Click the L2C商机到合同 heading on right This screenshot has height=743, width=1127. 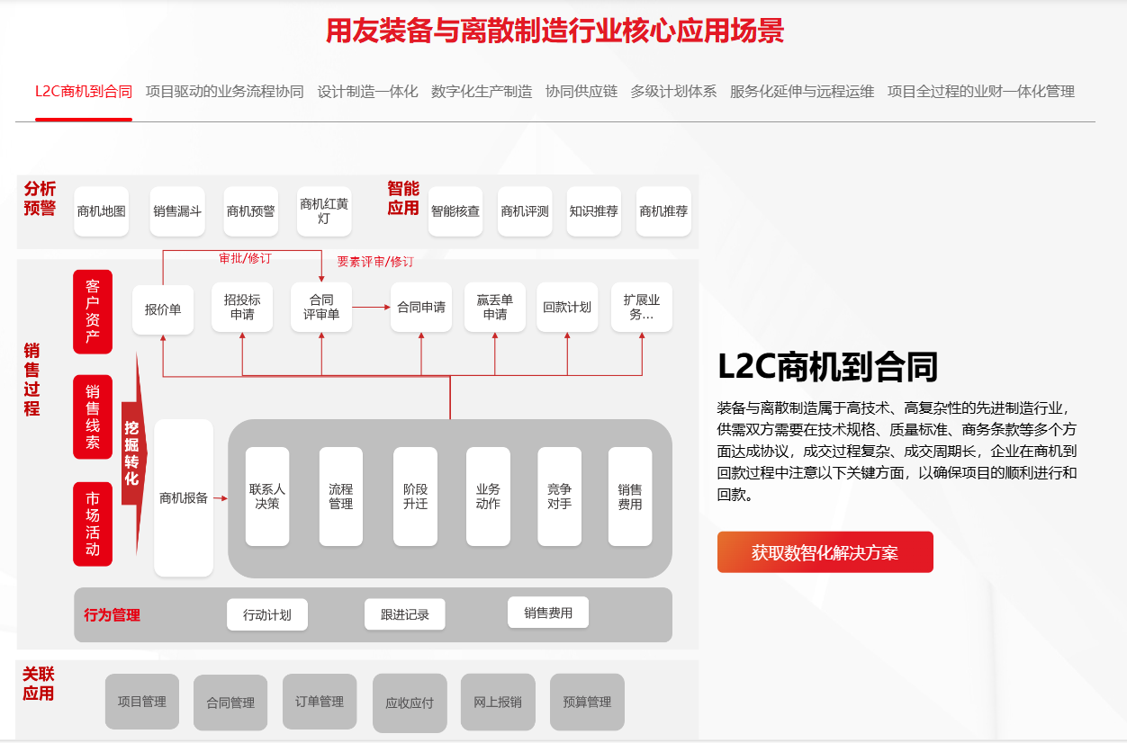(x=828, y=367)
